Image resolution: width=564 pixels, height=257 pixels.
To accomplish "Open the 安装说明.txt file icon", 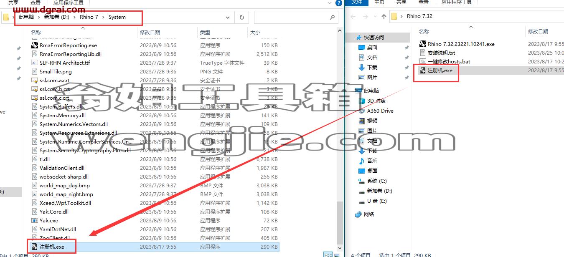I will click(x=422, y=53).
